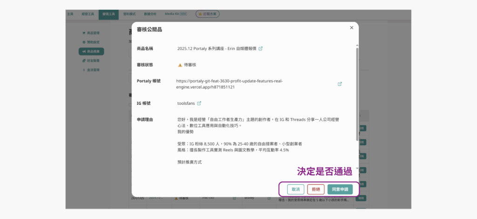Viewport: 477px width, 219px height.
Task: Switch to the 變現工具 tab
Action: pos(109,14)
